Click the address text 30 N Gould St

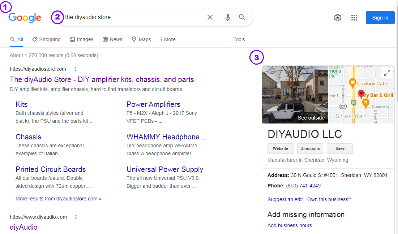click(x=339, y=175)
